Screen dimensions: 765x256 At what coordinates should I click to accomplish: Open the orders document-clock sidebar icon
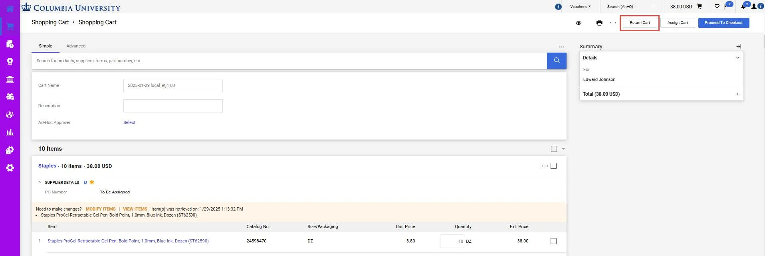pos(10,44)
